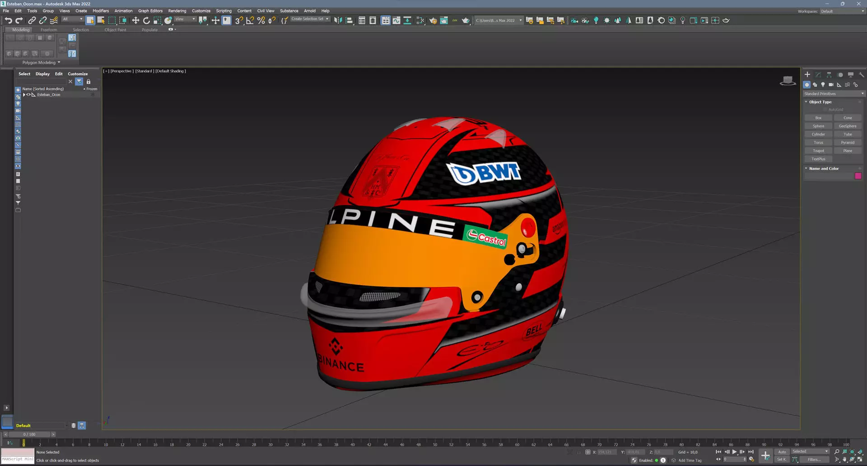This screenshot has width=867, height=466.
Task: Click the object color swatch
Action: (x=858, y=176)
